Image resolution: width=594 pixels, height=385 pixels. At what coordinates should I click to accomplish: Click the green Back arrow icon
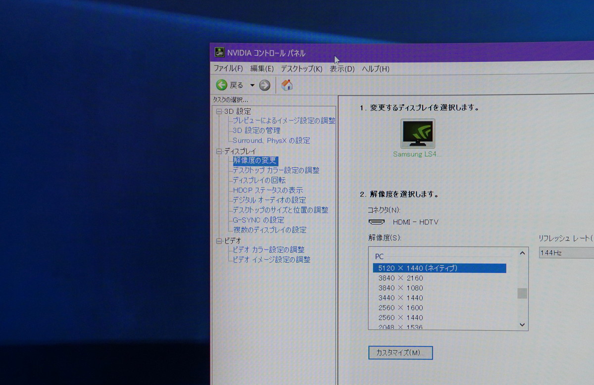pos(221,85)
